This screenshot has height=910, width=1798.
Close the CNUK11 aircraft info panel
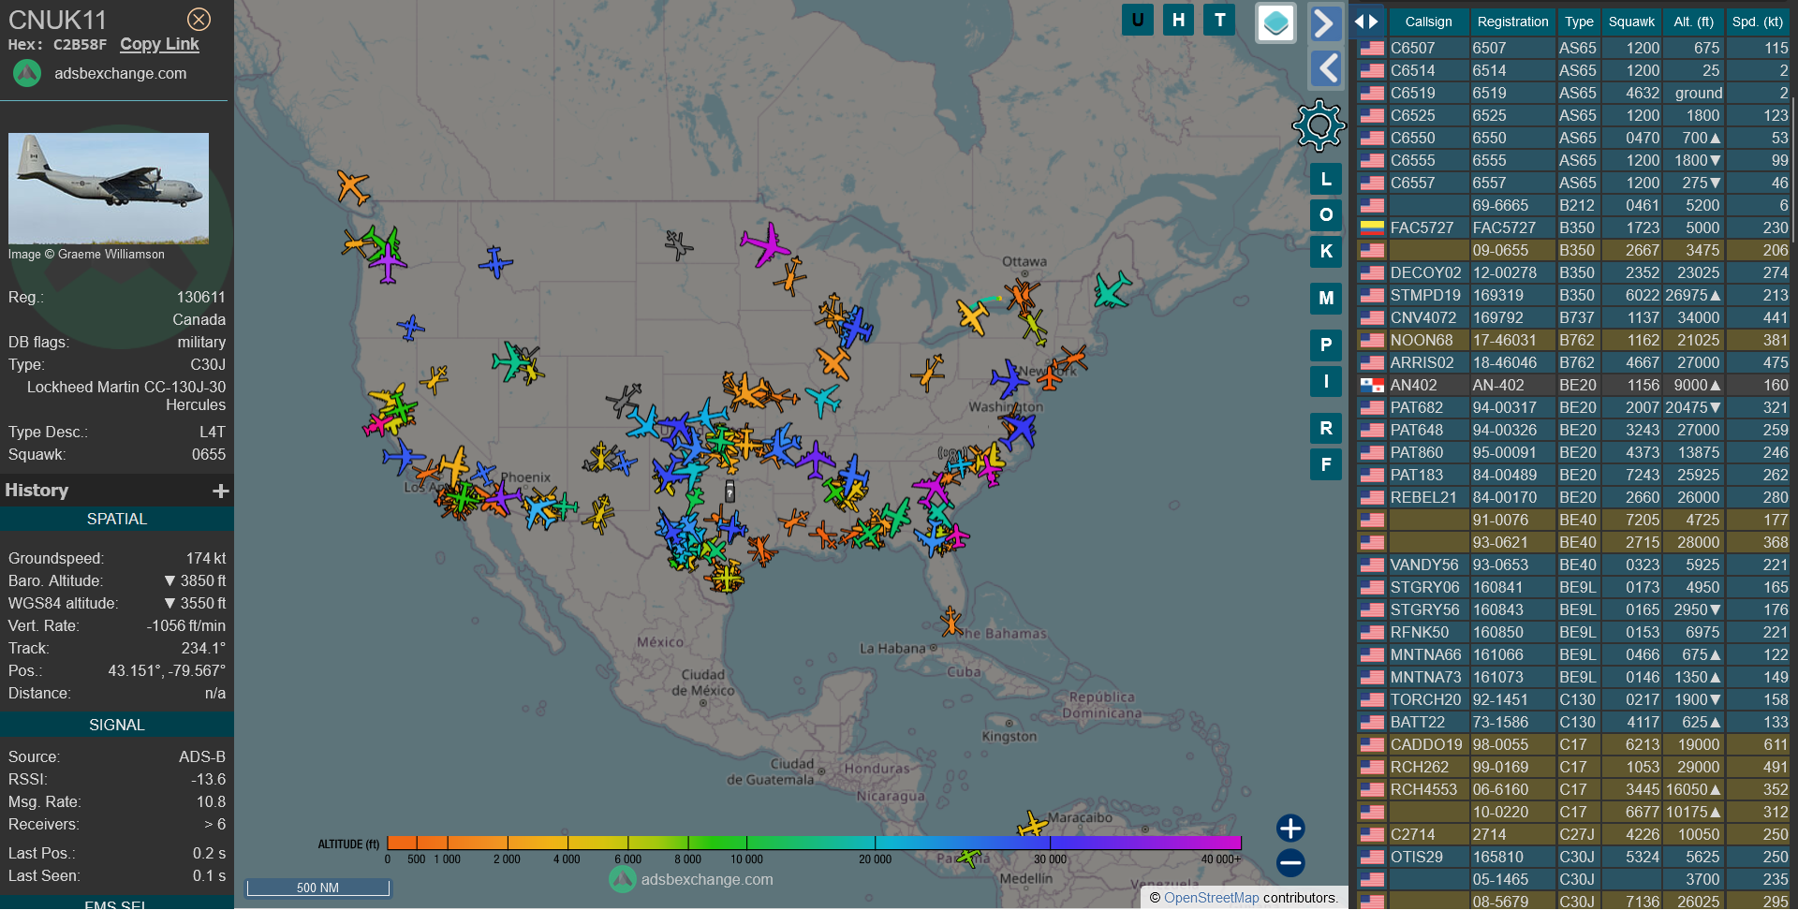point(199,19)
